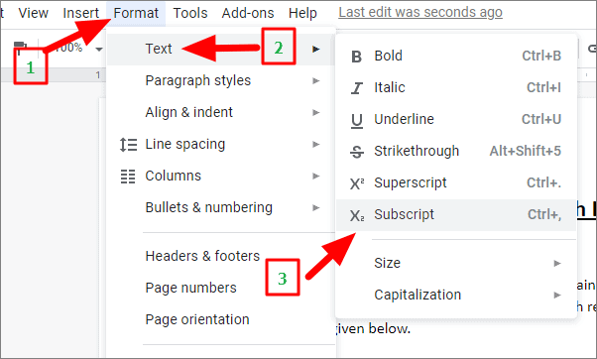The height and width of the screenshot is (359, 597).
Task: Click the Subscript X₂ icon
Action: 357,215
